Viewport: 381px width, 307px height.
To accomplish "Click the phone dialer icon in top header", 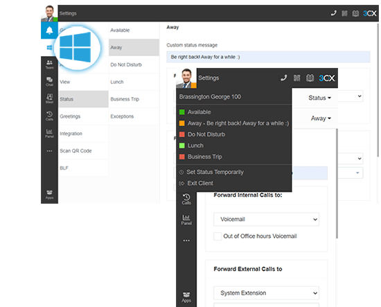I will tap(333, 13).
